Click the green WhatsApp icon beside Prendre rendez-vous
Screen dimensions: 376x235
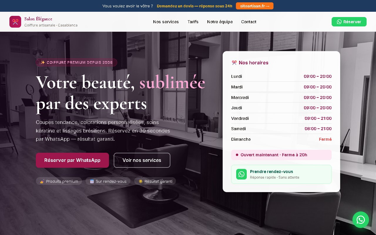pos(241,174)
